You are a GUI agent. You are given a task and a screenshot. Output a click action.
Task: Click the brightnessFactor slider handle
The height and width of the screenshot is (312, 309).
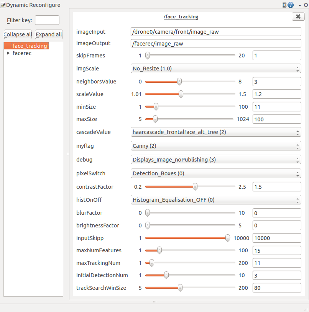point(148,225)
